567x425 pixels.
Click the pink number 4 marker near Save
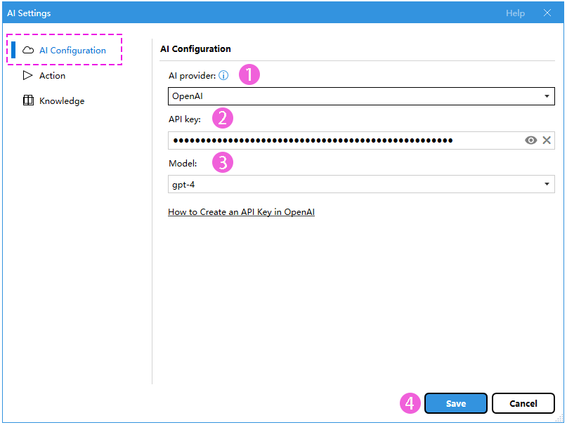(x=410, y=403)
